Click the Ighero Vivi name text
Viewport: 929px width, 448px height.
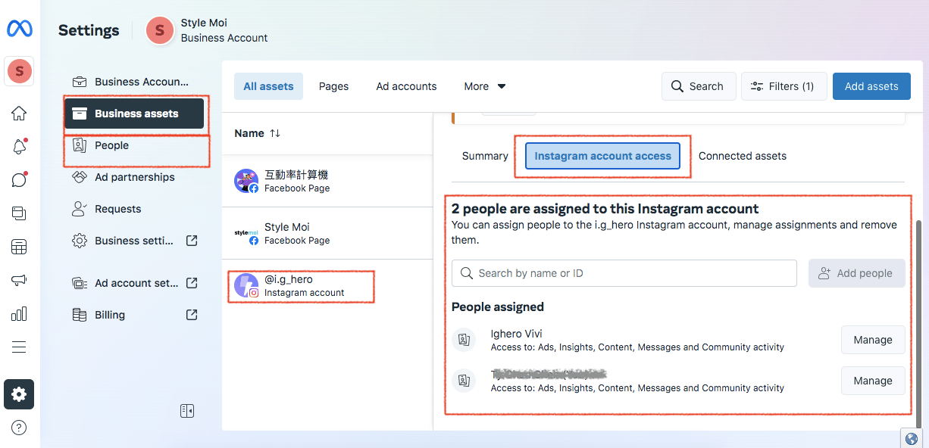[x=516, y=334]
